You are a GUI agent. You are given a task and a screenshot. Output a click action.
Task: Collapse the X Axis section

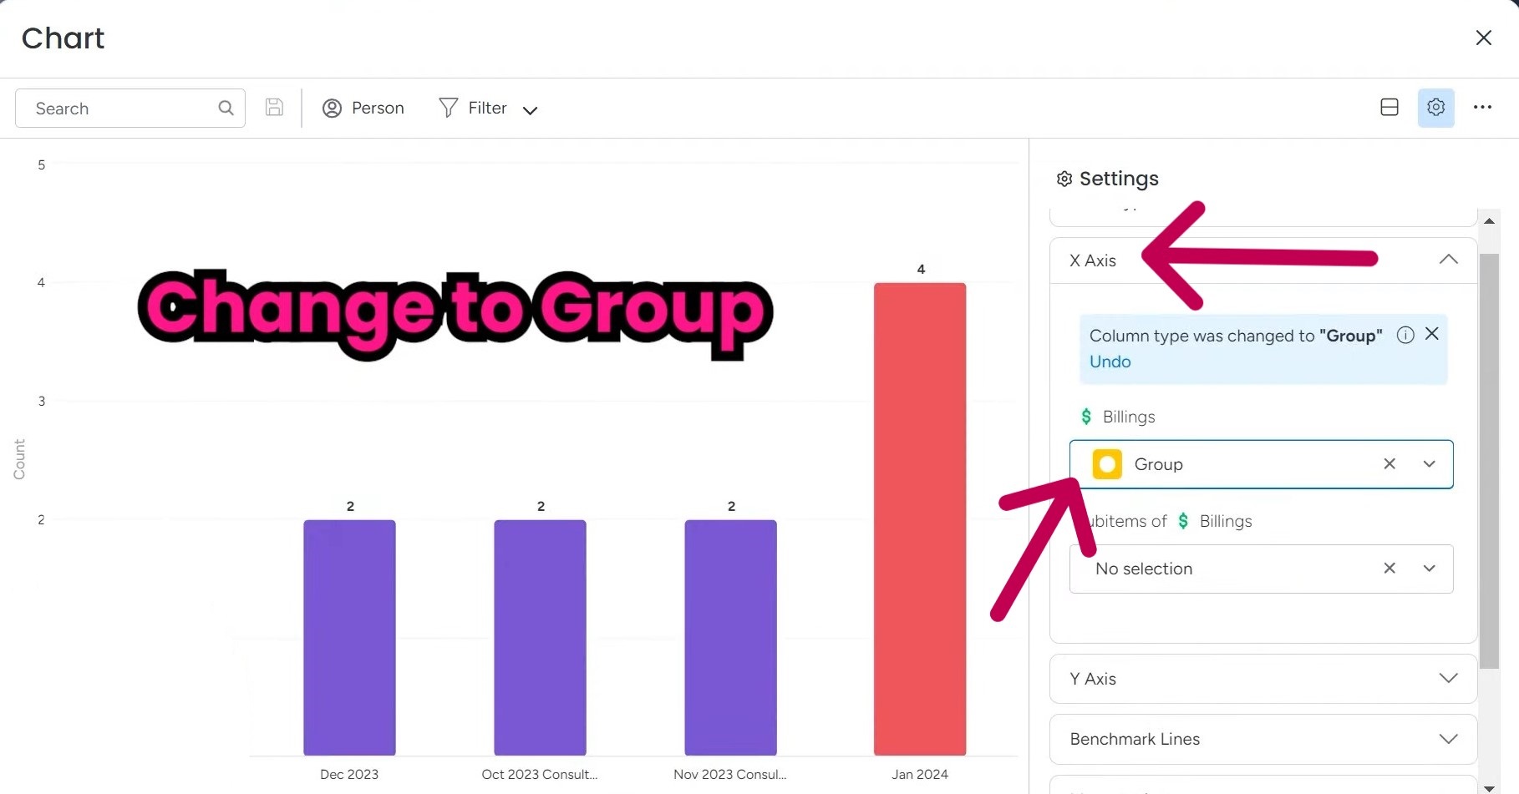click(x=1449, y=260)
